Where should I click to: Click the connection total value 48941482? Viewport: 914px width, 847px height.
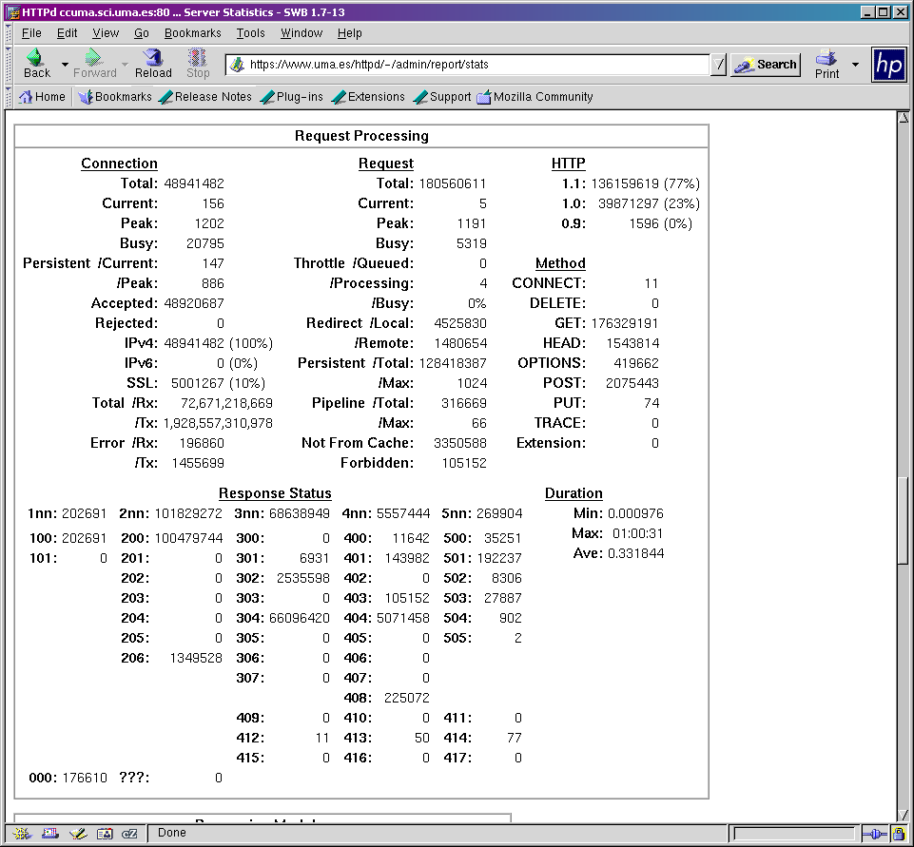pos(193,183)
